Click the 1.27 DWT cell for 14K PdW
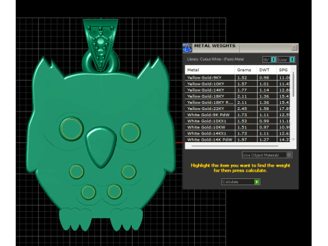 [x=266, y=139]
